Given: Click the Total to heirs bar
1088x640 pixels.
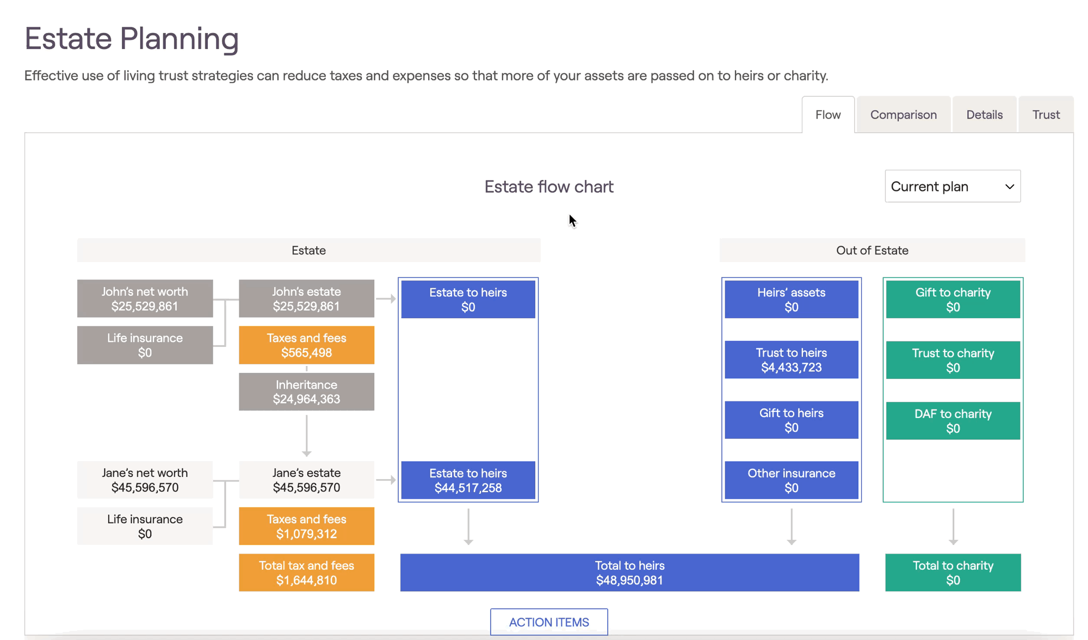Looking at the screenshot, I should point(629,573).
